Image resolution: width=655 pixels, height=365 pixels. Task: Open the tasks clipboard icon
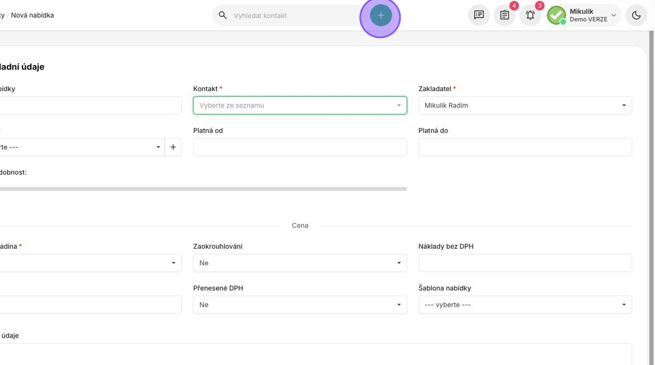coord(505,15)
